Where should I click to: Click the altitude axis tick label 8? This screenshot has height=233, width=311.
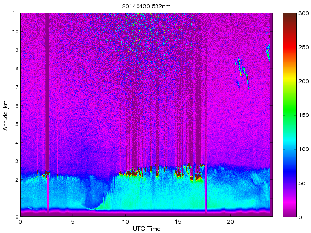tap(17, 68)
